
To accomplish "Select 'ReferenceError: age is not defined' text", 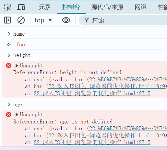I will (x=63, y=122).
